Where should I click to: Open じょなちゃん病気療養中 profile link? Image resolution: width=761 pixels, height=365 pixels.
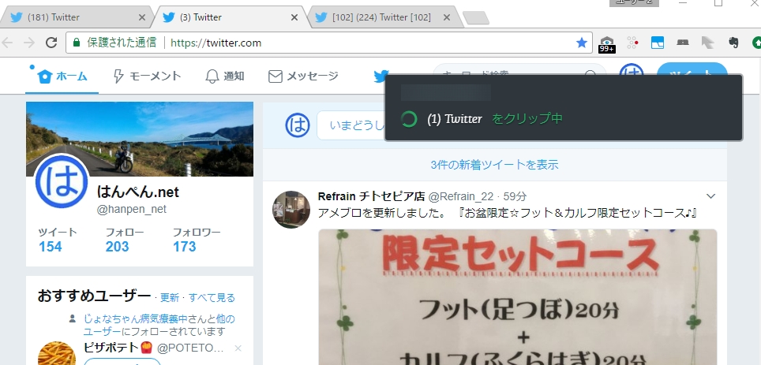(136, 319)
